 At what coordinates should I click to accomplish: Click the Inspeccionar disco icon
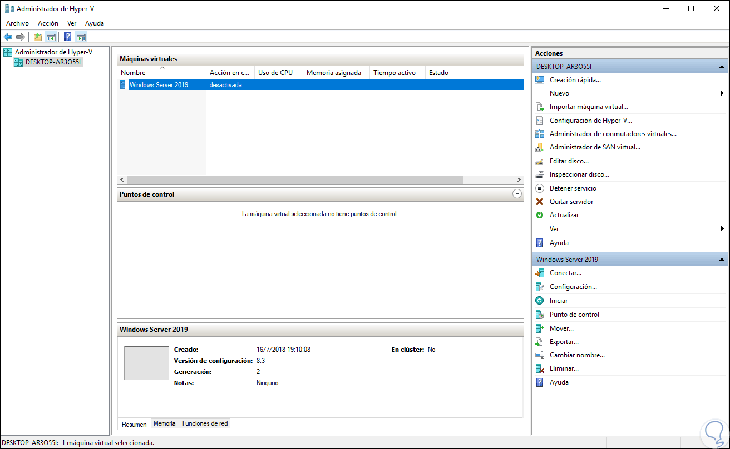click(x=539, y=174)
